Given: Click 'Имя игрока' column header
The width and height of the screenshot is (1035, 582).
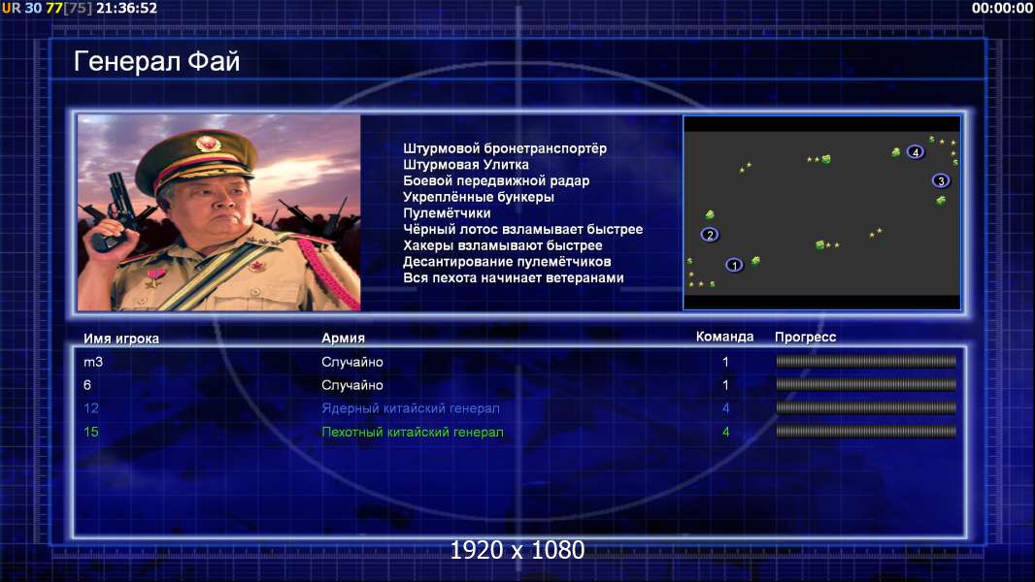Looking at the screenshot, I should pyautogui.click(x=121, y=339).
